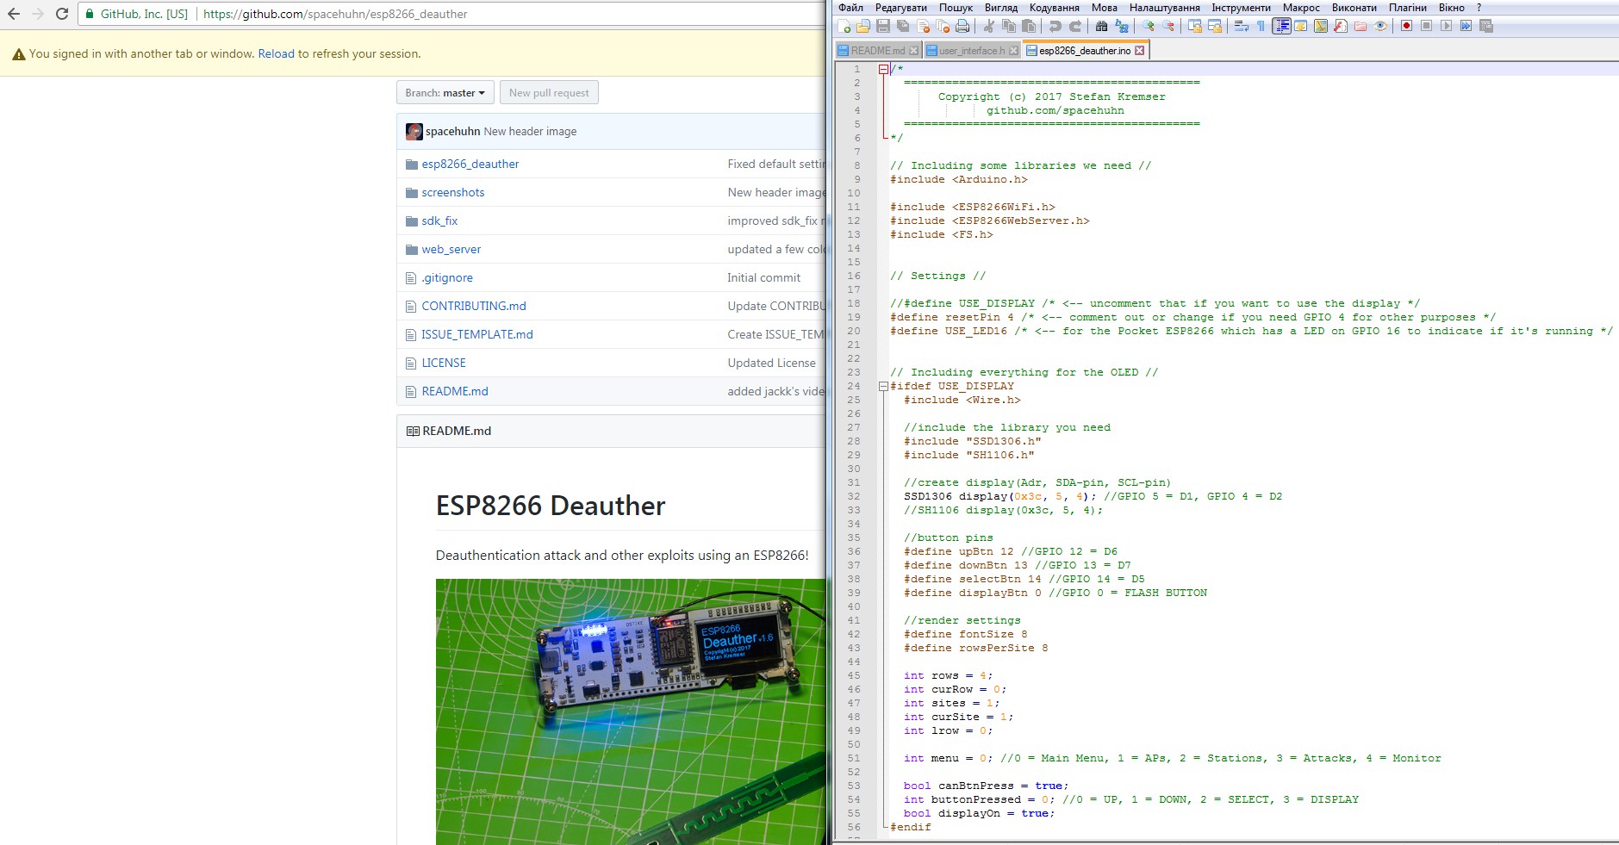Toggle the indent guide toolbar button
Viewport: 1619px width, 845px height.
(1281, 26)
